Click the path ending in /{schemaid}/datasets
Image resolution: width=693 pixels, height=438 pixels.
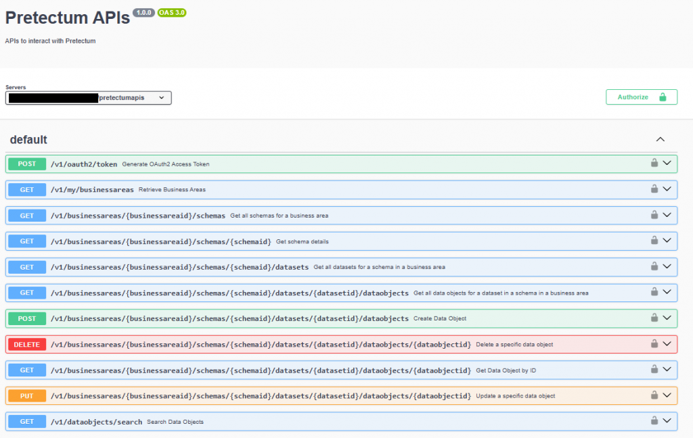[179, 267]
